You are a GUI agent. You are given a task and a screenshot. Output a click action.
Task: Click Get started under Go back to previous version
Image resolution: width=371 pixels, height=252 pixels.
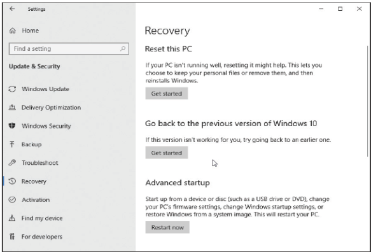(167, 153)
